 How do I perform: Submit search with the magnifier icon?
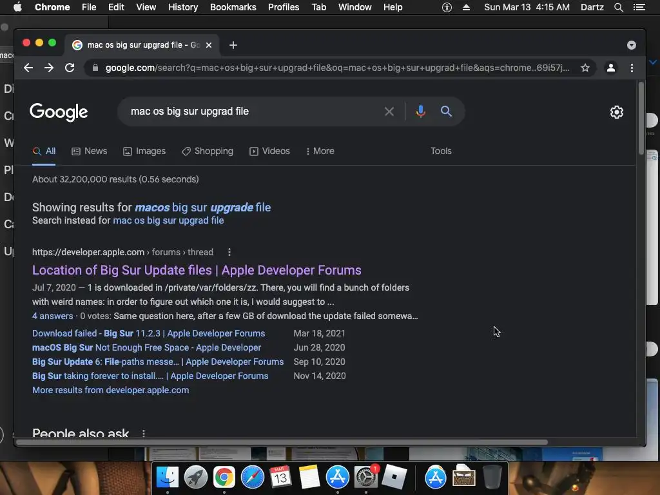[446, 112]
